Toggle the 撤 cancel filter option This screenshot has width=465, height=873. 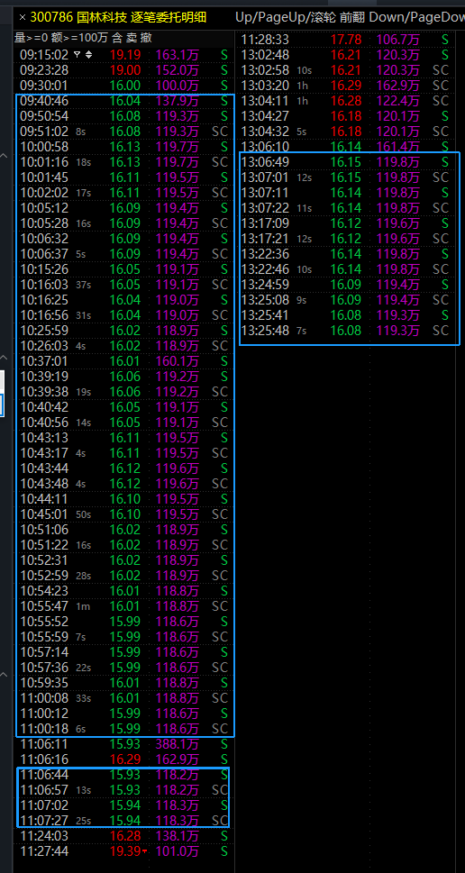pyautogui.click(x=147, y=39)
